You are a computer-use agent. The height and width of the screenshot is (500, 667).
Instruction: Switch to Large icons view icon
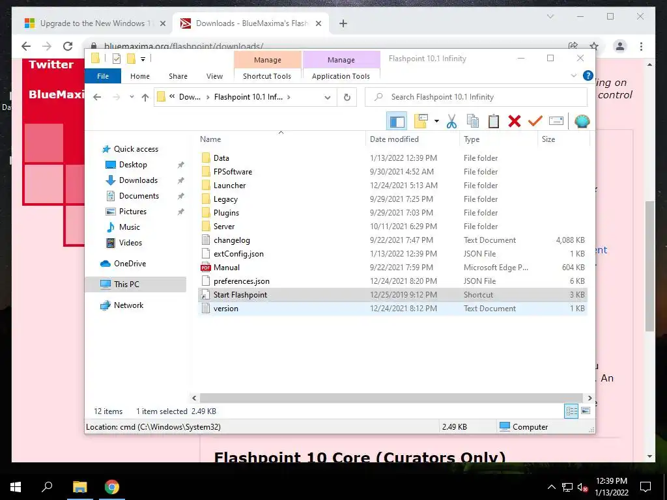click(x=586, y=411)
